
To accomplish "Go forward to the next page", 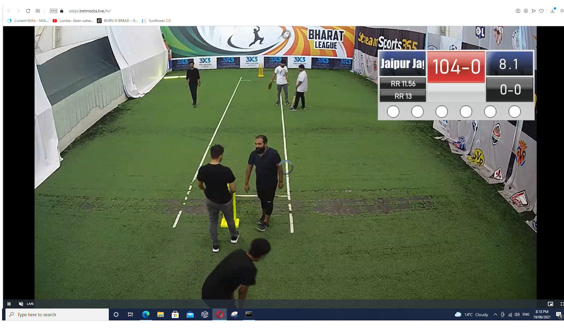I will point(18,11).
